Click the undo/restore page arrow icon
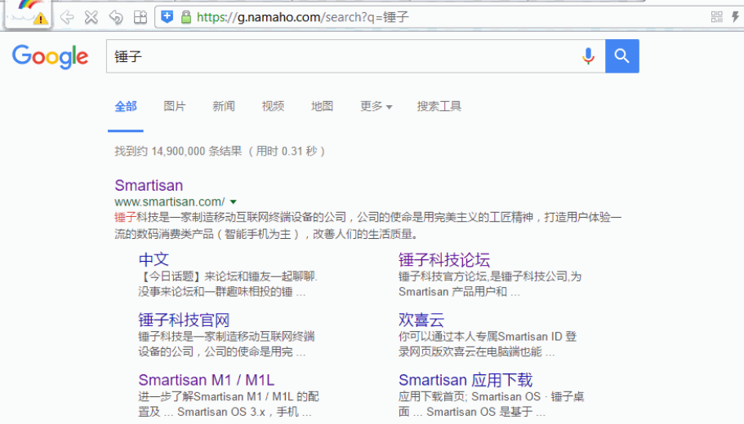The height and width of the screenshot is (424, 744). coord(116,17)
